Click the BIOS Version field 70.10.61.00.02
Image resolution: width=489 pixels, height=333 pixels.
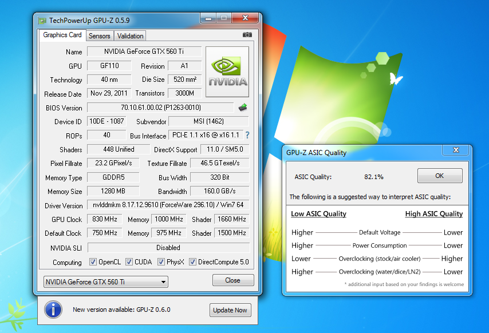pos(160,108)
